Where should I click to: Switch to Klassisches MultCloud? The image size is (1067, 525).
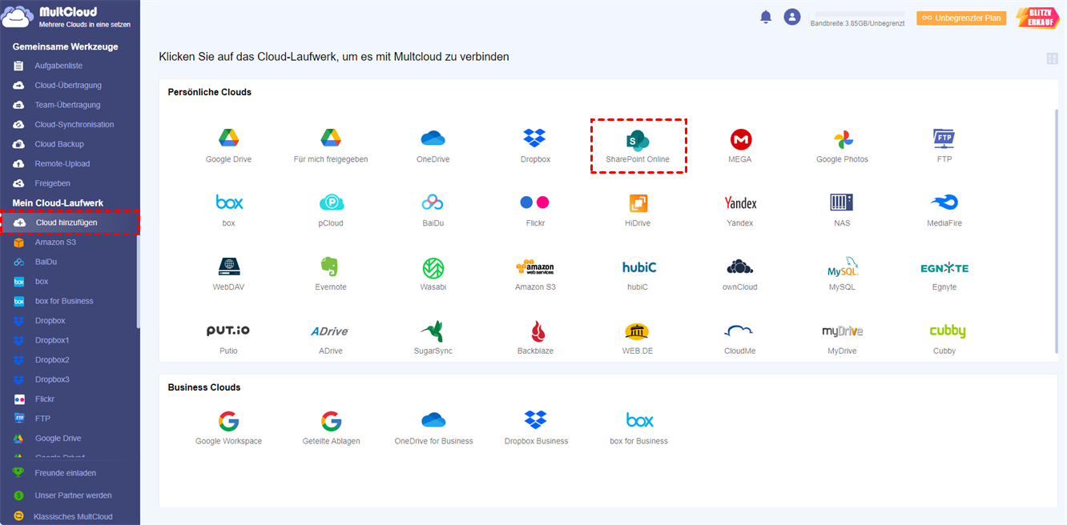pyautogui.click(x=73, y=517)
